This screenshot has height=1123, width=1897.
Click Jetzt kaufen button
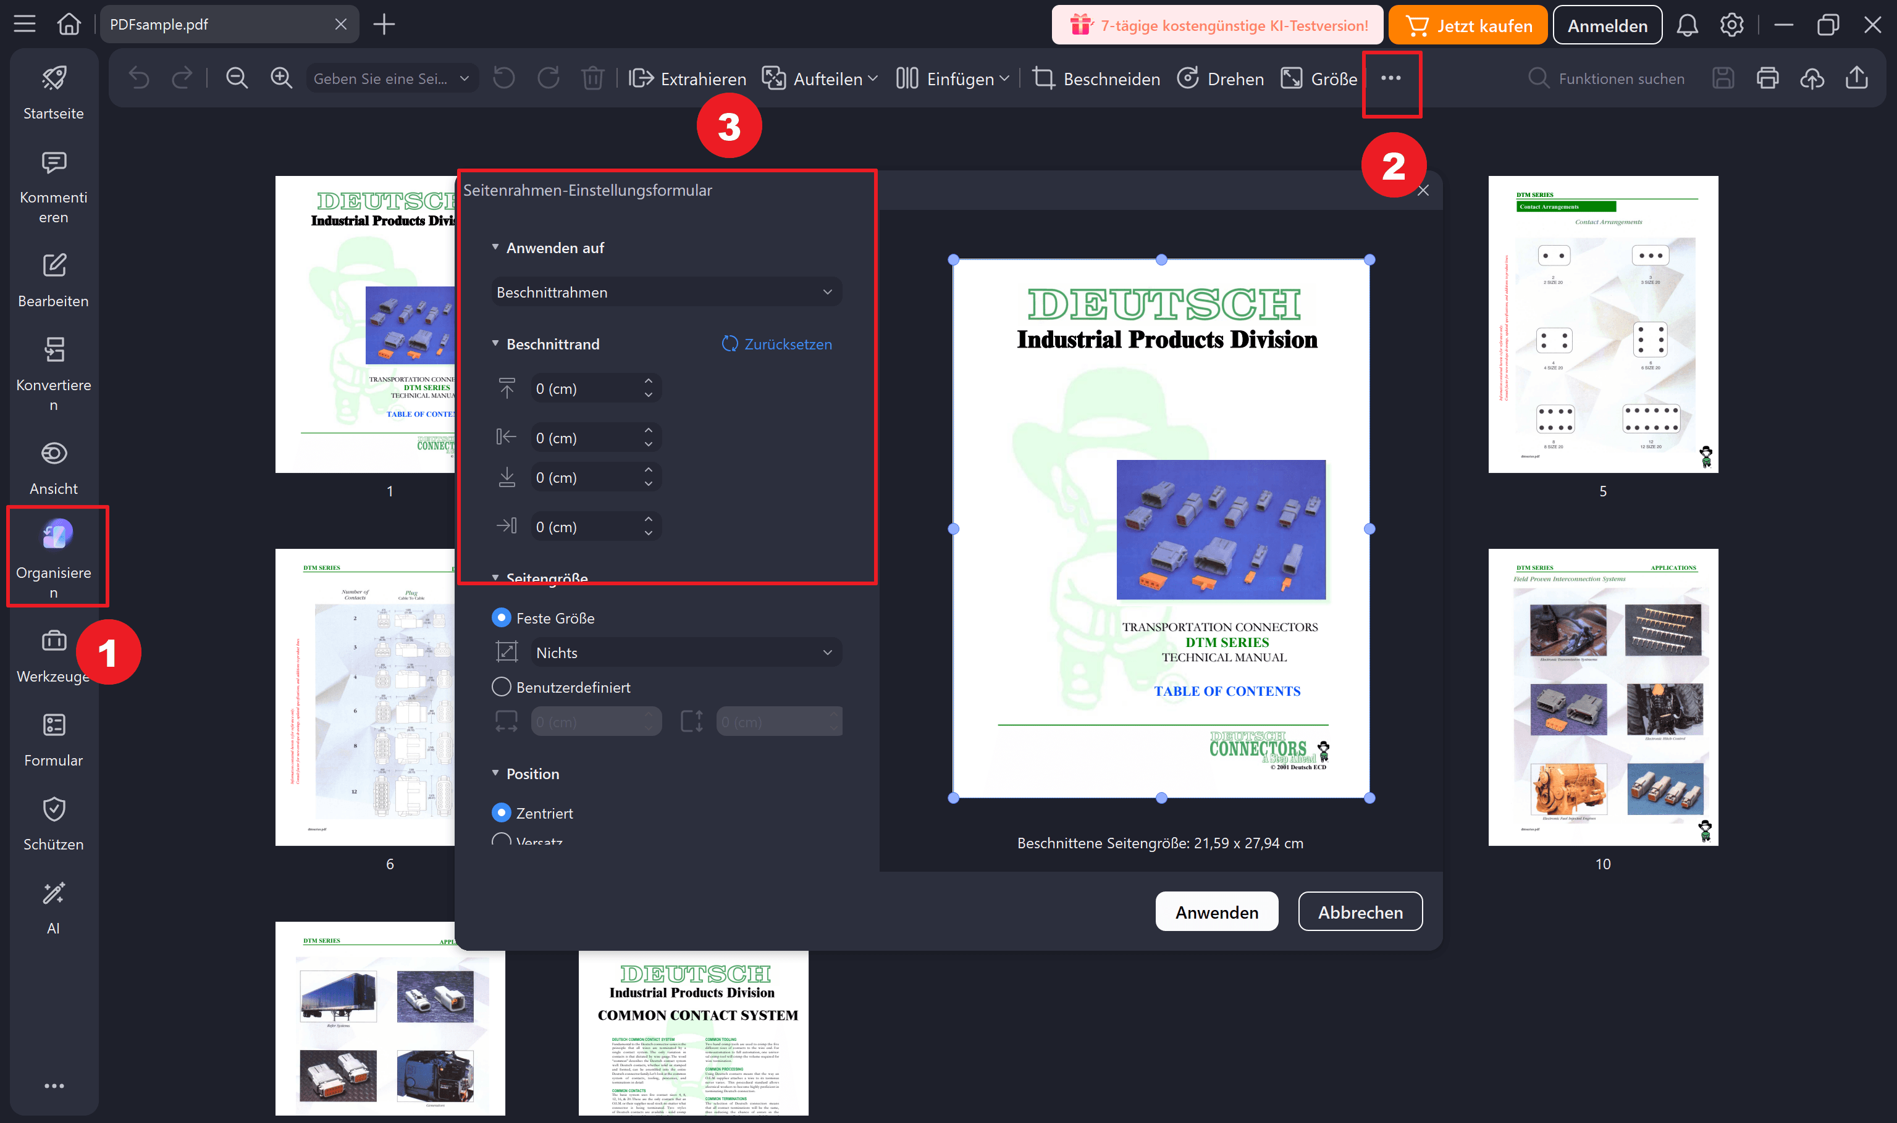point(1467,25)
